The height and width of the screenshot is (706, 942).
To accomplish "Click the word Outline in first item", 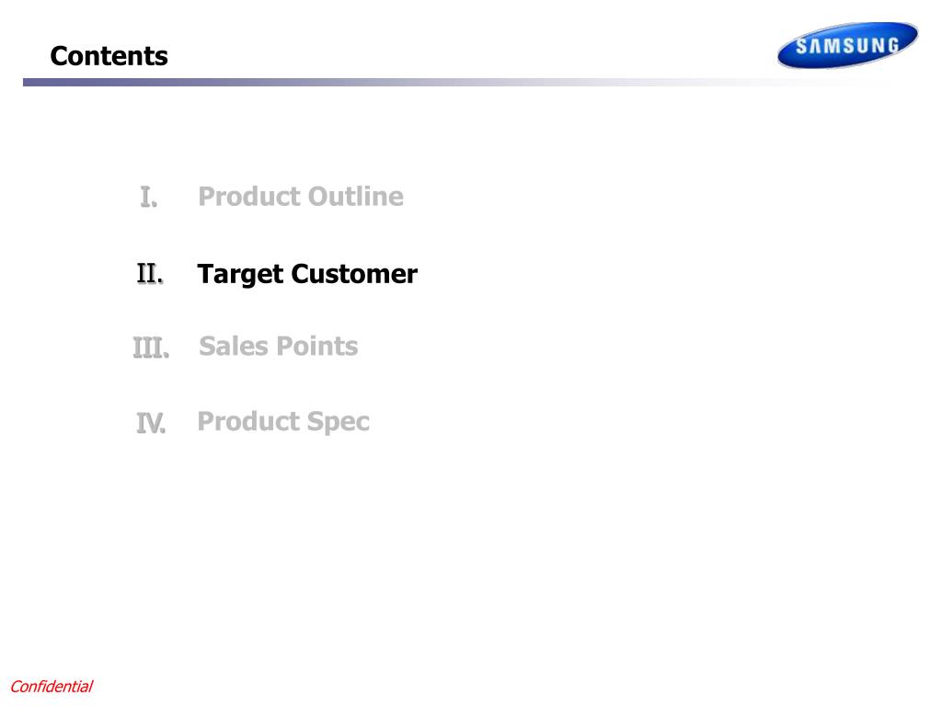I will [x=356, y=197].
